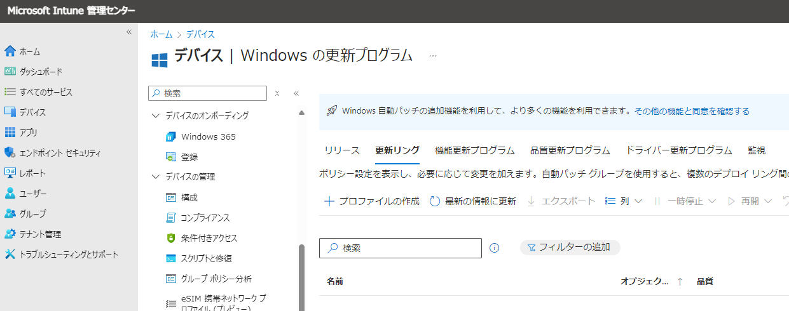
Task: Click the スクリプトと修復 terminal icon
Action: coord(170,258)
